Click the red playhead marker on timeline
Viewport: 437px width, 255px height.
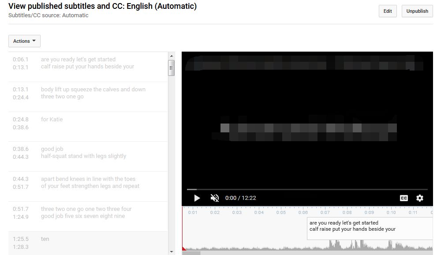point(183,248)
